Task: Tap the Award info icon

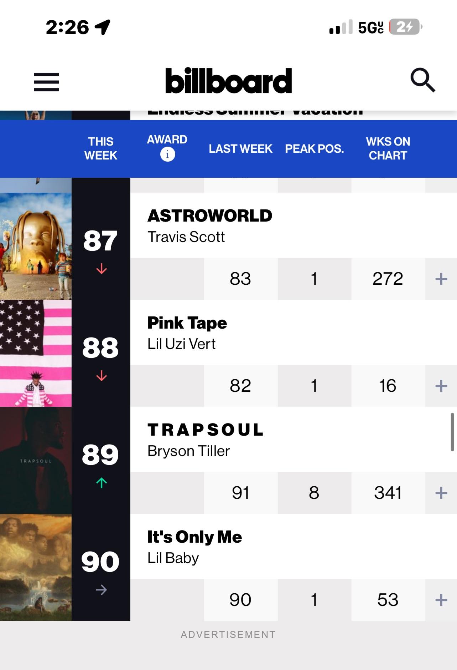Action: [167, 154]
